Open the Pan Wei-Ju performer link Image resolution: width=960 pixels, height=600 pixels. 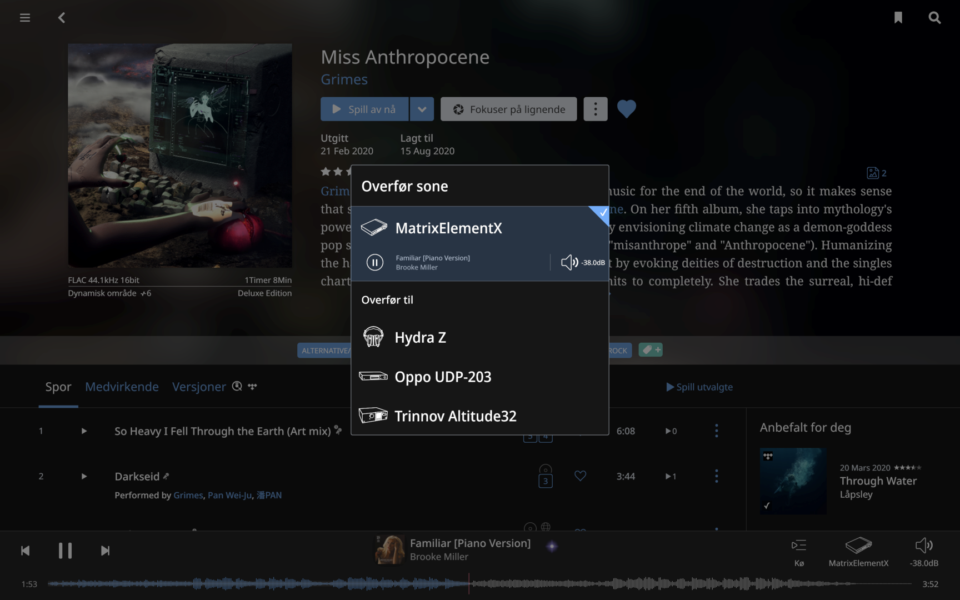click(x=229, y=495)
